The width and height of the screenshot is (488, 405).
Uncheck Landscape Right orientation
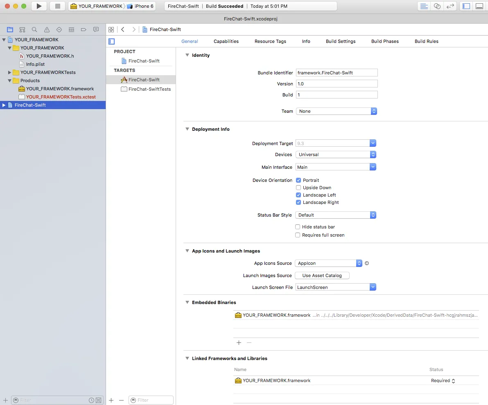click(298, 203)
